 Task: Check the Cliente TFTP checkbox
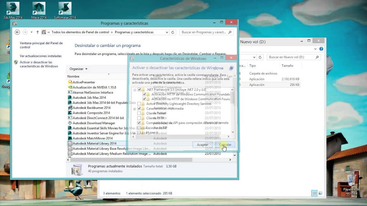coord(139,118)
